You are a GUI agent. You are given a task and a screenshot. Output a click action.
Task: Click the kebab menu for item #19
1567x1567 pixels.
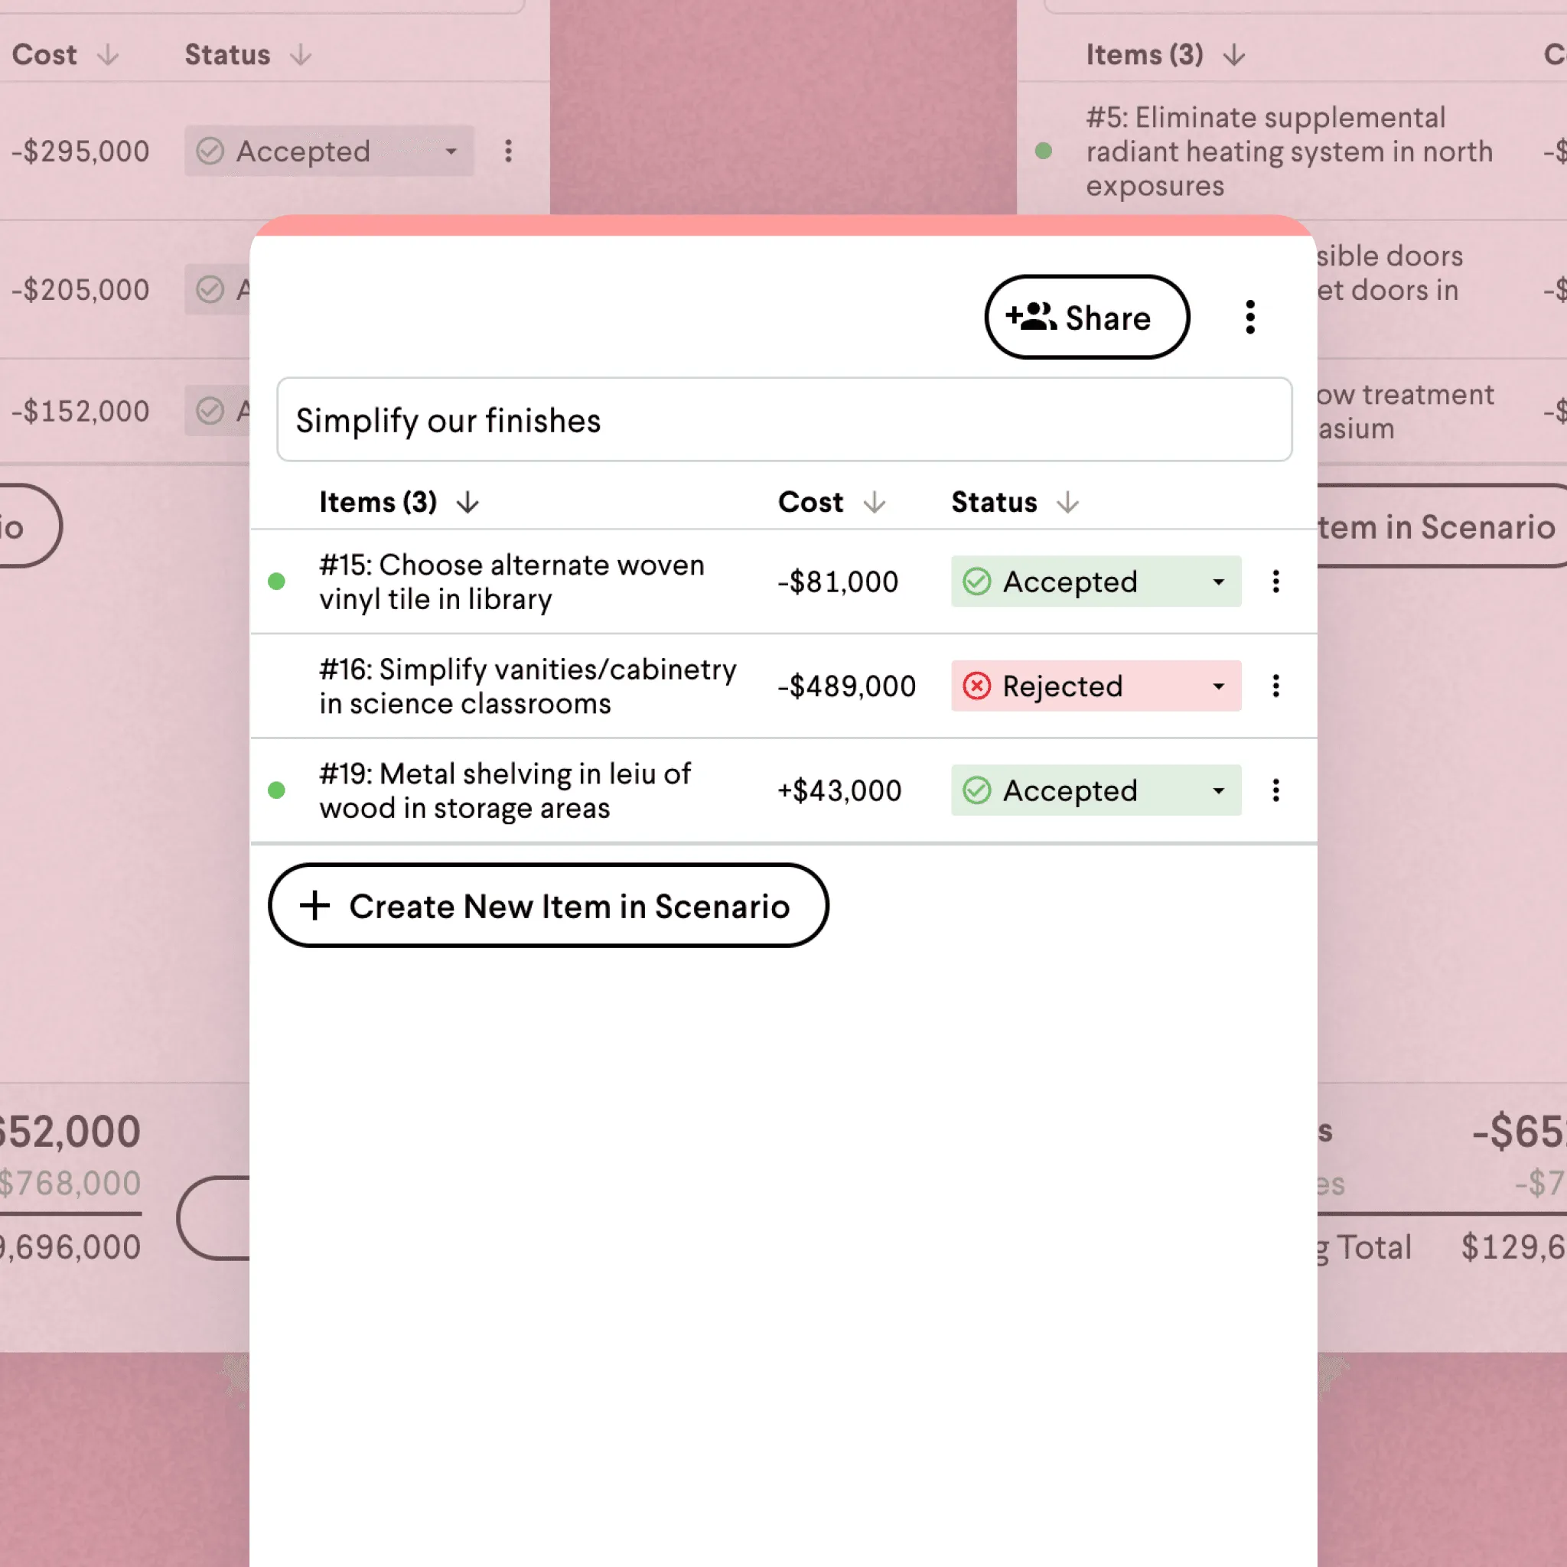click(1275, 790)
